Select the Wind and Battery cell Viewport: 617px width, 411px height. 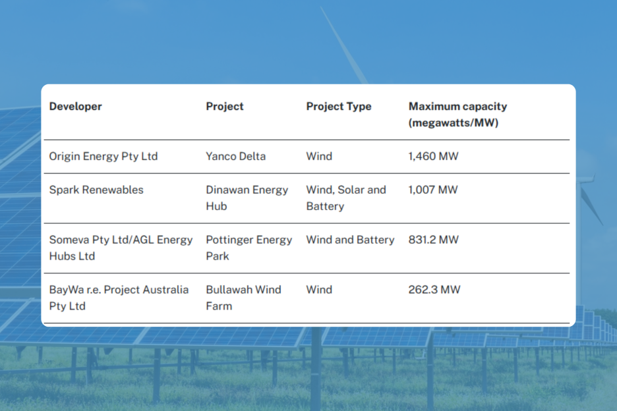[350, 240]
